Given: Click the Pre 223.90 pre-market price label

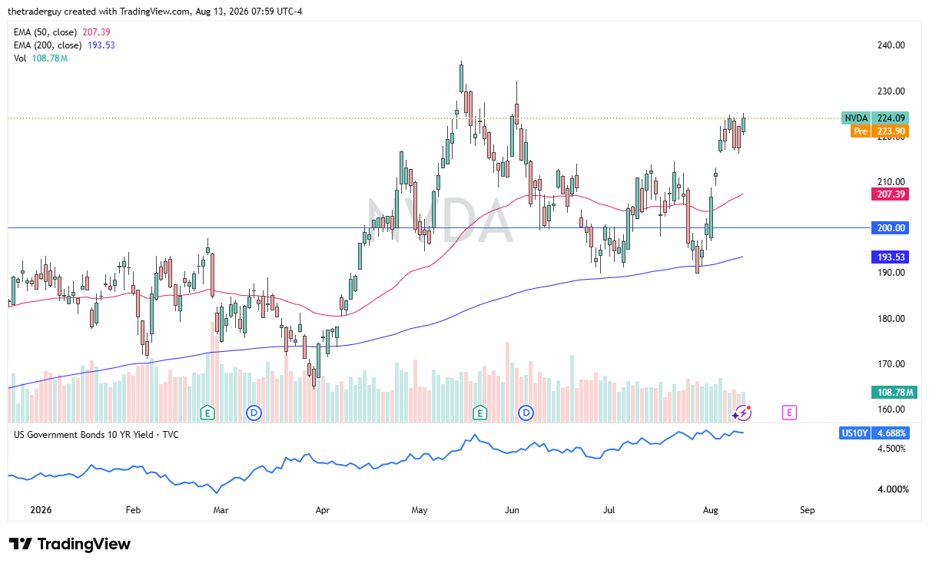Looking at the screenshot, I should [881, 131].
